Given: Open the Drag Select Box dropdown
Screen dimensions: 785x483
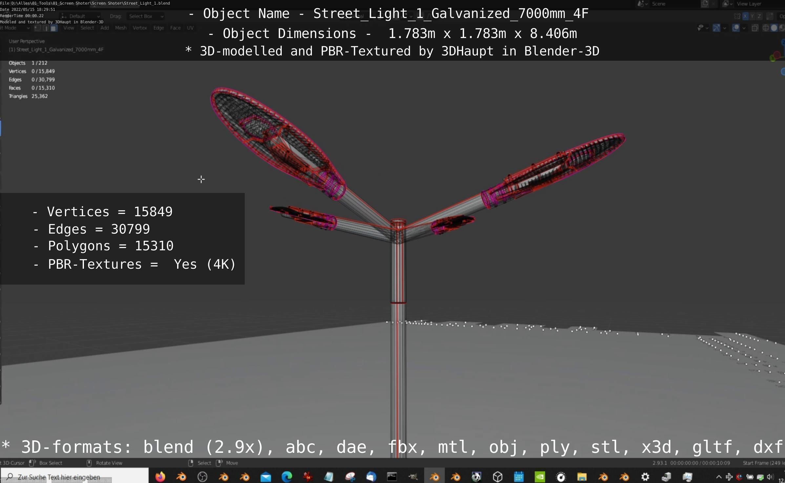Looking at the screenshot, I should pos(146,16).
